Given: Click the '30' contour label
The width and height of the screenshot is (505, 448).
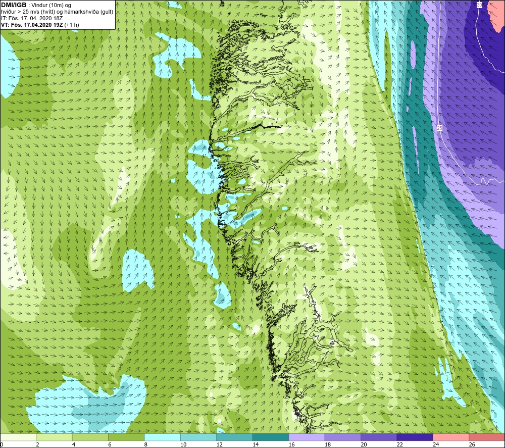Looking at the screenshot, I should [x=480, y=5].
